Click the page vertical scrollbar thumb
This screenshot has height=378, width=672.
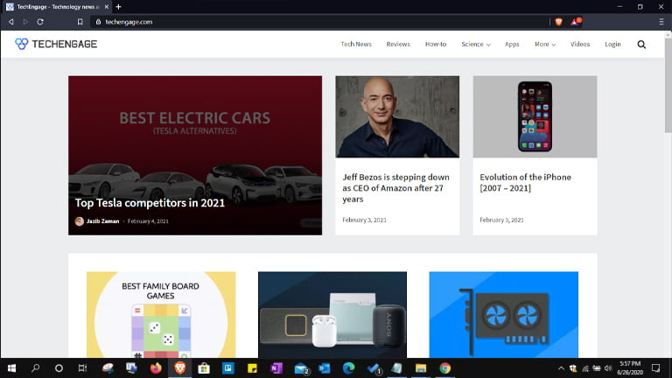pos(668,84)
